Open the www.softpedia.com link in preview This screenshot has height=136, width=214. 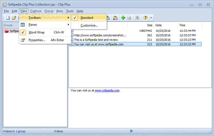107,90
